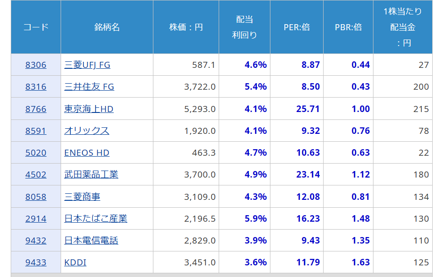Click the ENEOS HD link
This screenshot has width=442, height=277.
[x=87, y=153]
